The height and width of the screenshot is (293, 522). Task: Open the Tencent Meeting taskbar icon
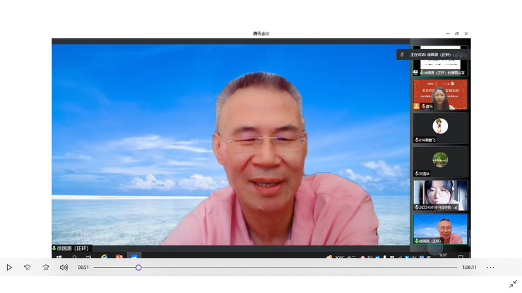click(134, 257)
